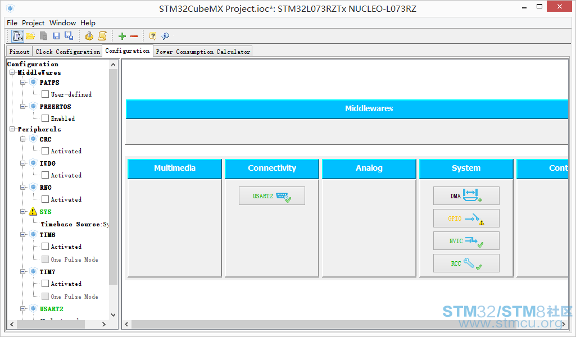Click the green plus zoom-in icon
This screenshot has width=576, height=337.
click(123, 36)
